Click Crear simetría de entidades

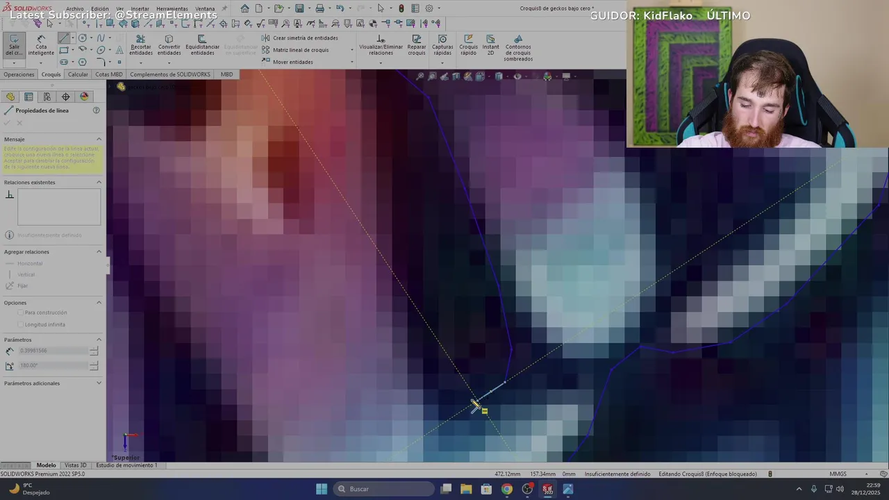pos(300,38)
